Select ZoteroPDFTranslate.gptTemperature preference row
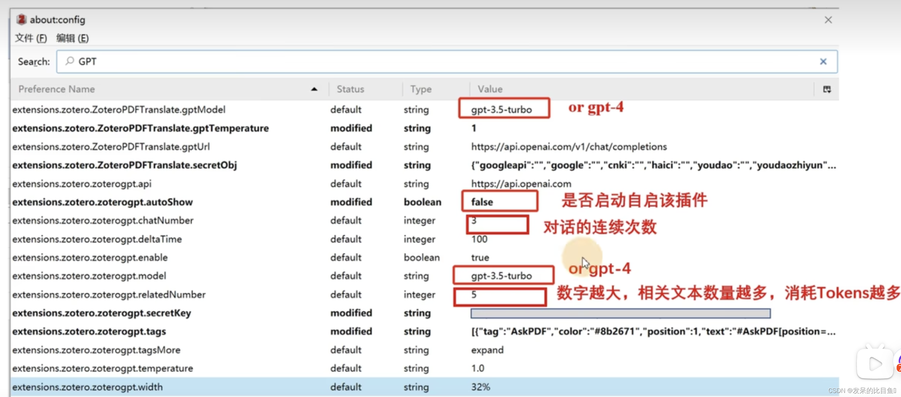Screen dimensions: 901x397 pos(425,128)
